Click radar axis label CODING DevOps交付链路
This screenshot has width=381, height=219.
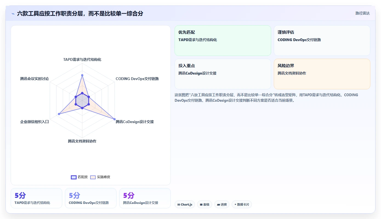tap(137, 79)
